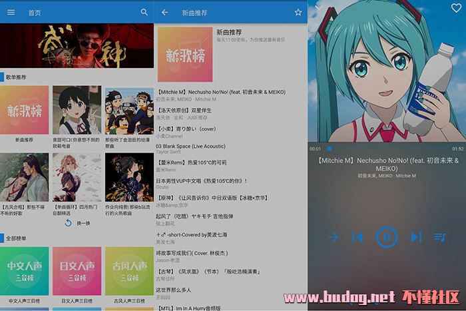Tap the 换一换 refresh button
The width and height of the screenshot is (466, 311).
tap(77, 223)
